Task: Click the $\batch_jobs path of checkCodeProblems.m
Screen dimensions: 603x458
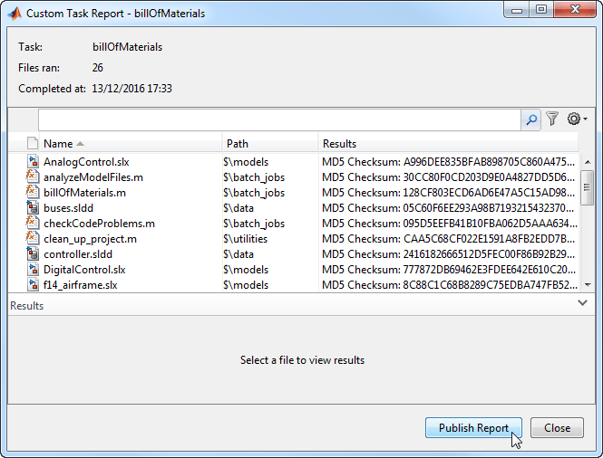Action: click(254, 224)
